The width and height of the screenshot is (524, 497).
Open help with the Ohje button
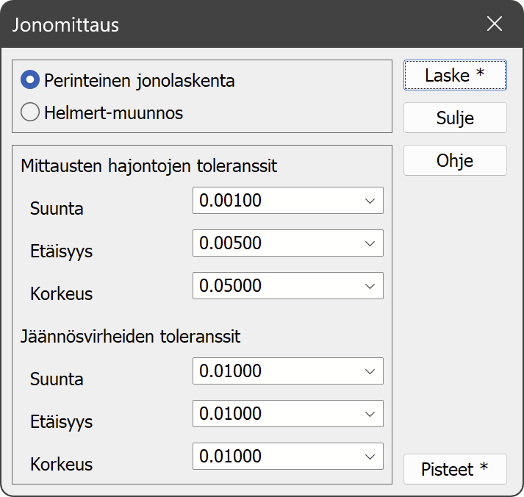455,160
